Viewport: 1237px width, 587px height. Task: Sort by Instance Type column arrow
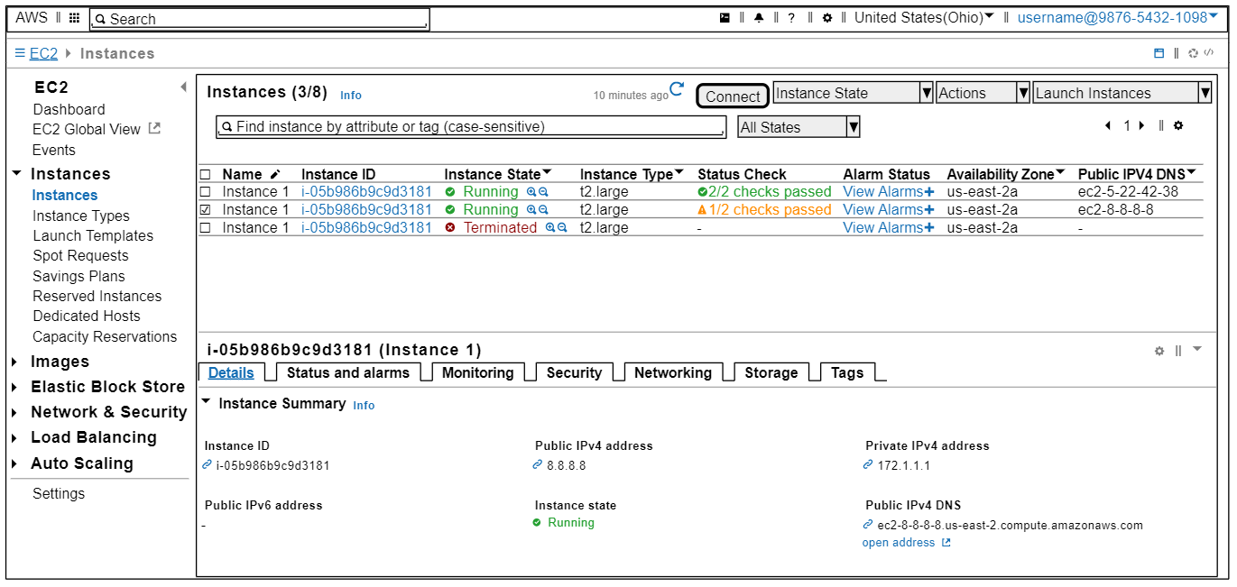[x=679, y=172]
